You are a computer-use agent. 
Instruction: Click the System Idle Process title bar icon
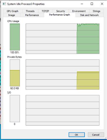point(4,4)
